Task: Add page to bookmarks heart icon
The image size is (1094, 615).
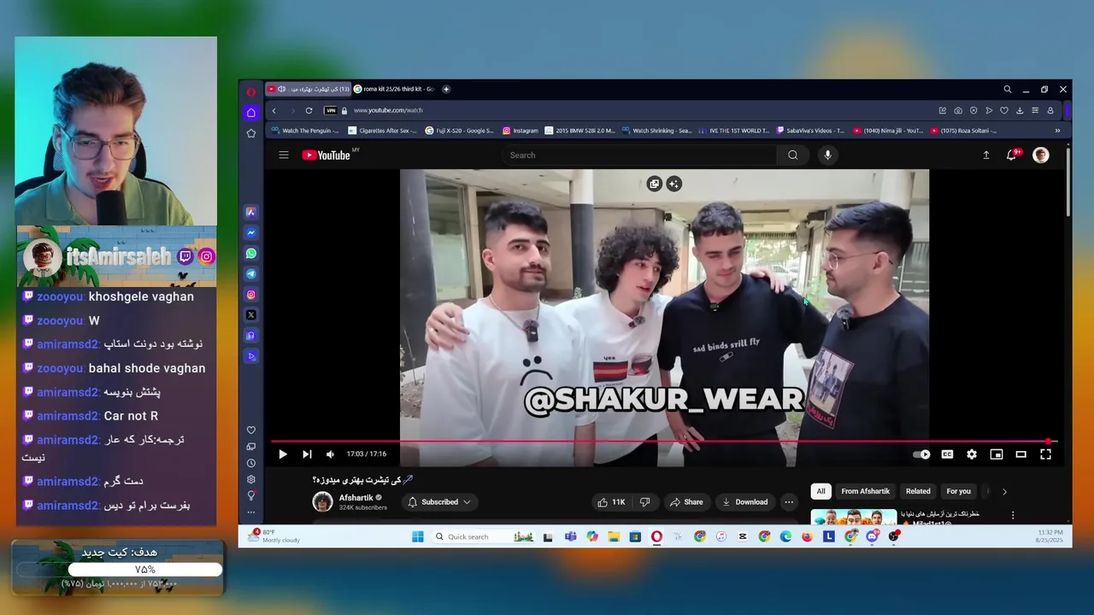Action: click(1004, 110)
